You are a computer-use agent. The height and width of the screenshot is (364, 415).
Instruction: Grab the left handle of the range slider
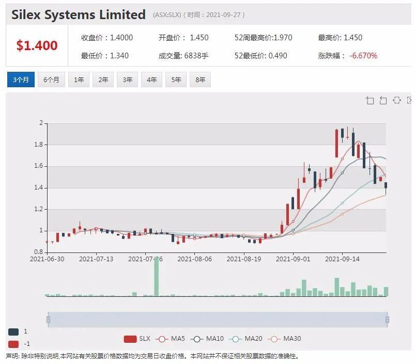(48, 320)
